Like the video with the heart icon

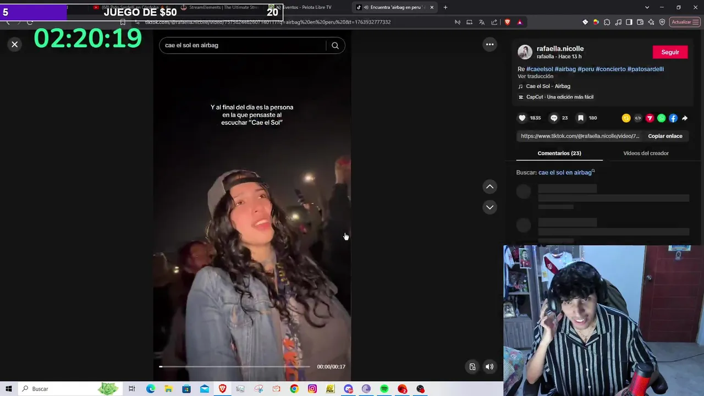click(522, 118)
